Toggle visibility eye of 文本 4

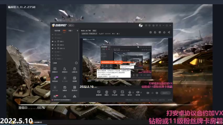(x=53, y=34)
